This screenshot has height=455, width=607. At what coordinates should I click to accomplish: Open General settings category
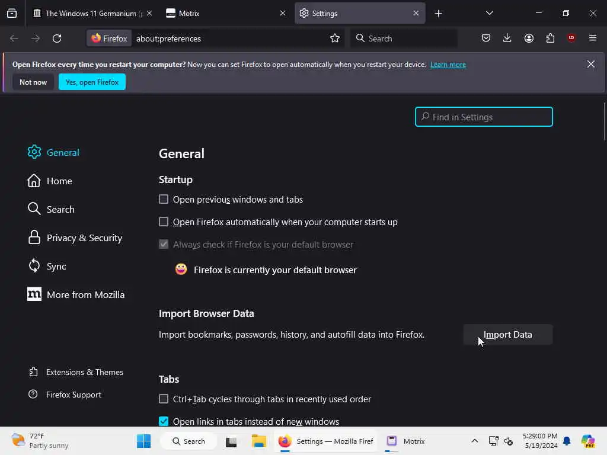pyautogui.click(x=53, y=152)
